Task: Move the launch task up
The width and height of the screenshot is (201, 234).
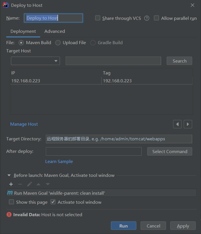Action: [38, 184]
